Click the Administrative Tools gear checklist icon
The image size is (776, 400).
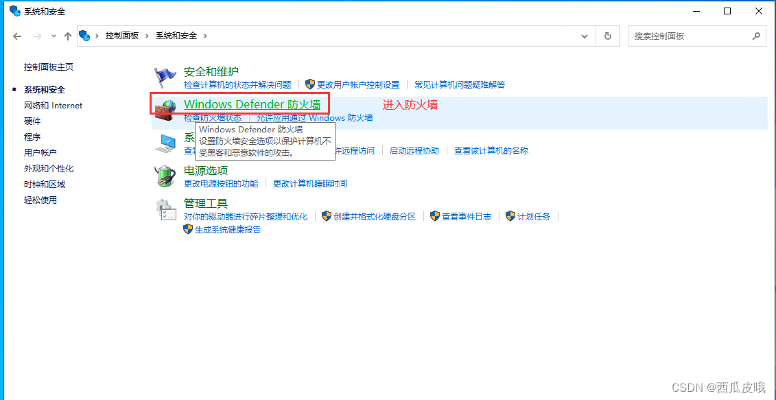[x=165, y=209]
